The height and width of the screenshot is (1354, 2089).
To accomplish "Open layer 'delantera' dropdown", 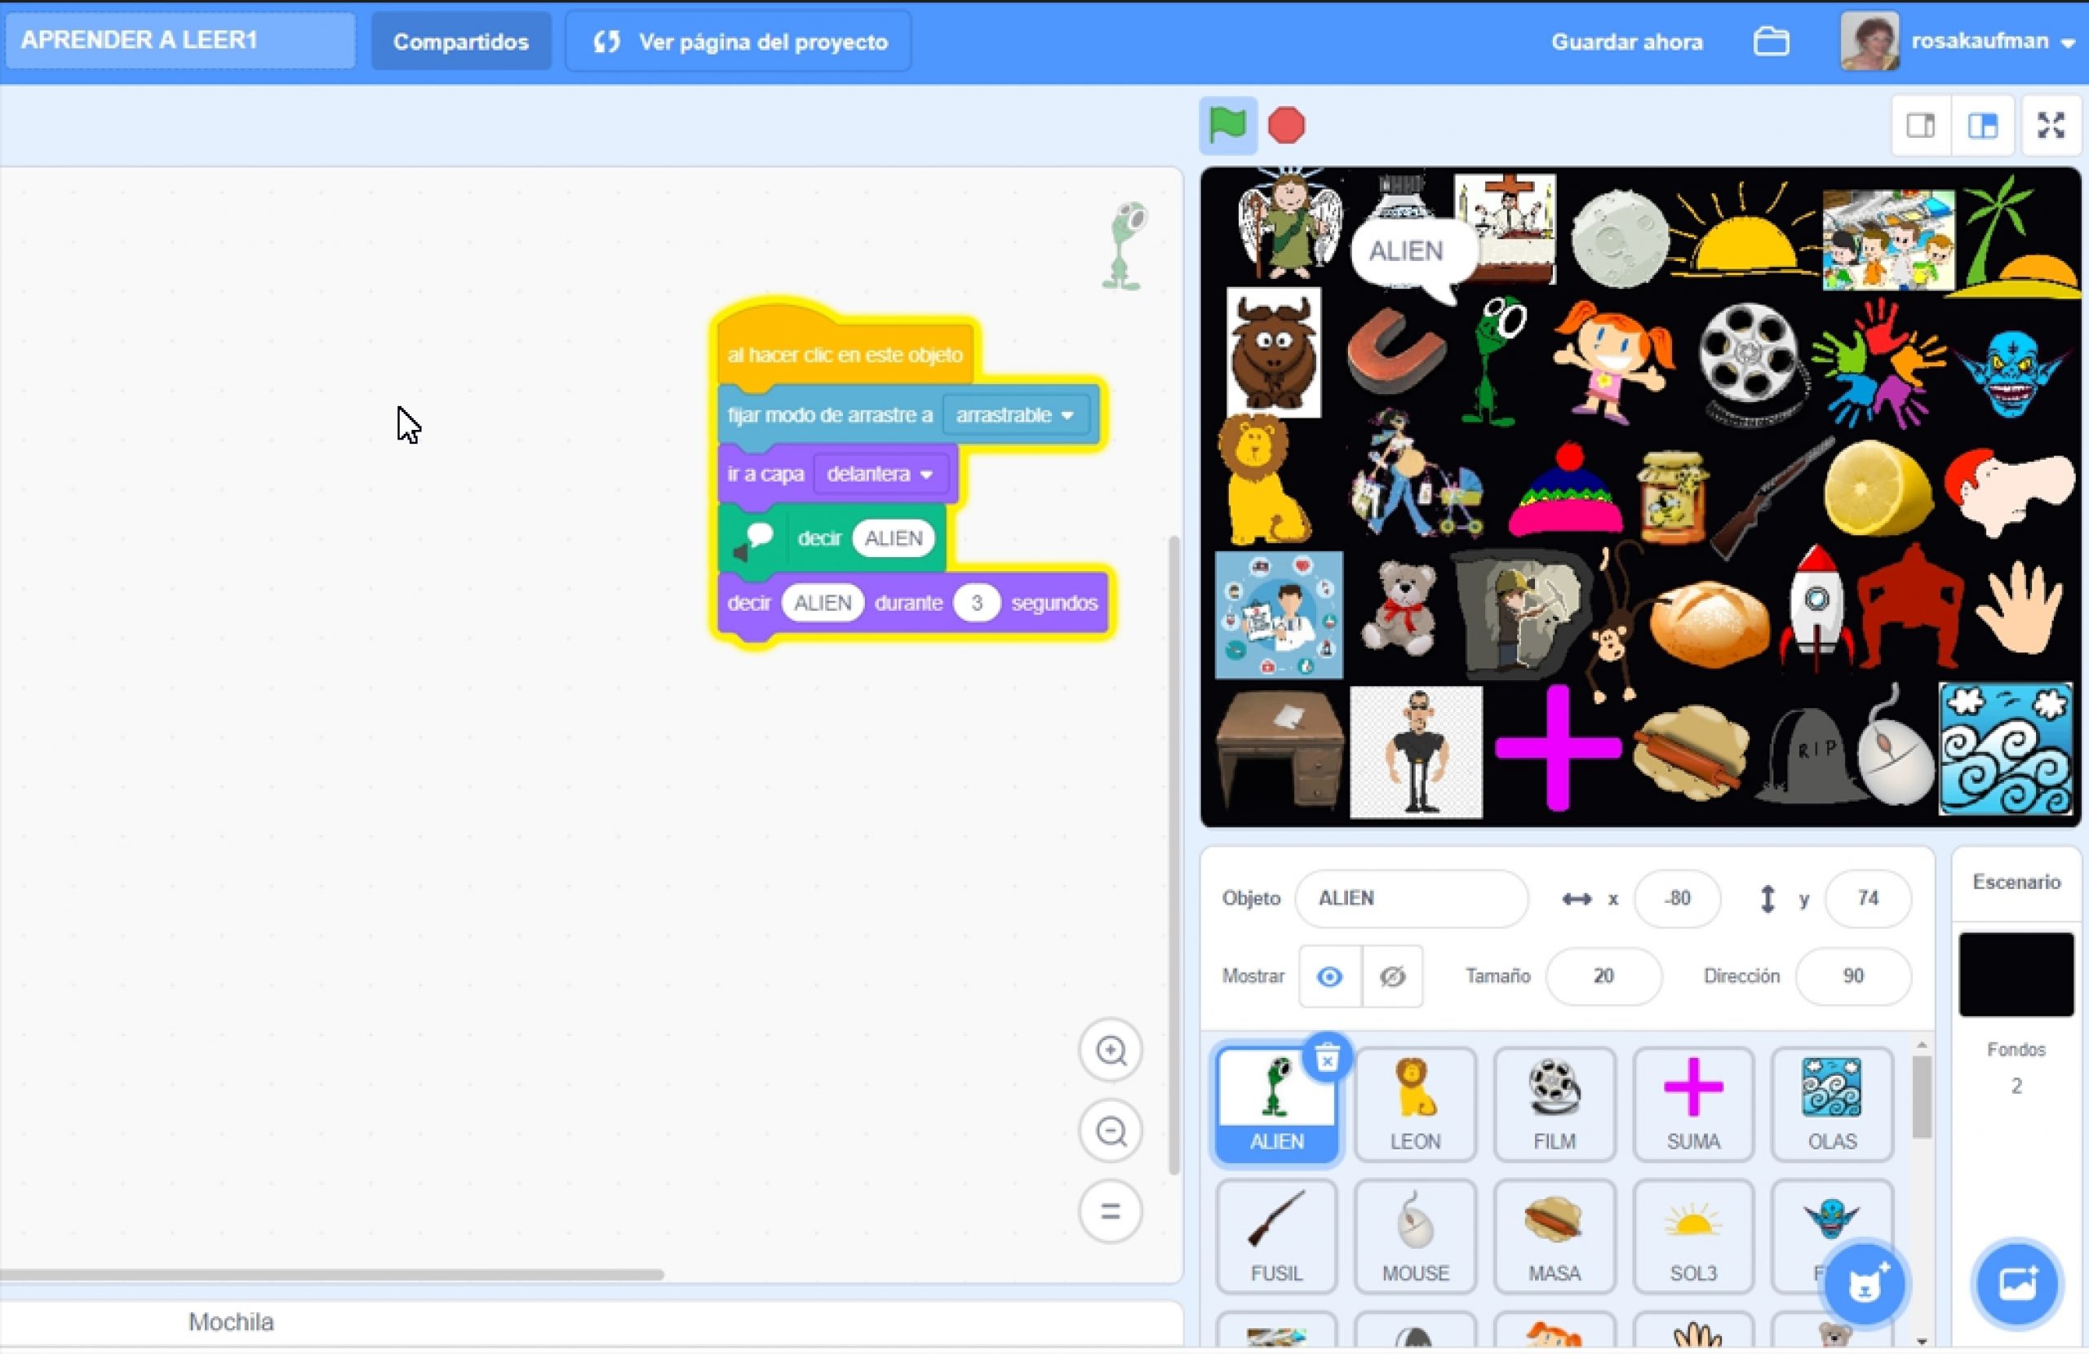I will [x=880, y=474].
